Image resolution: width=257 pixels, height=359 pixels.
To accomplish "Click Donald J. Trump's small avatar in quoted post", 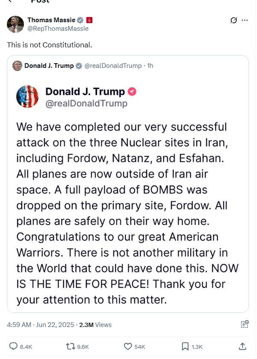I will [18, 66].
